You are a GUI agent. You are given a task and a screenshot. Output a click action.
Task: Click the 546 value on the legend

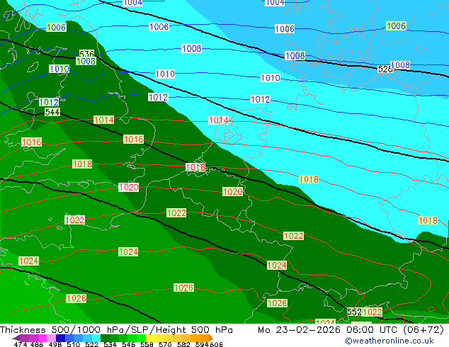[129, 344]
